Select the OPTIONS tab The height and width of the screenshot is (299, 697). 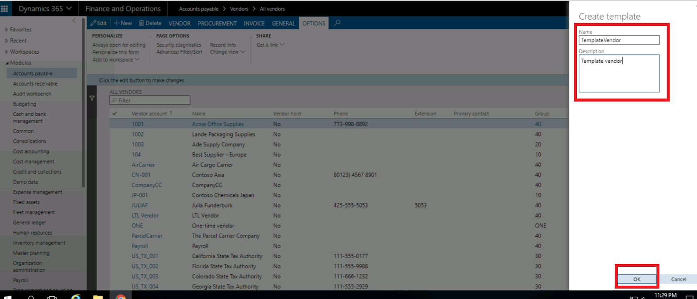click(314, 24)
